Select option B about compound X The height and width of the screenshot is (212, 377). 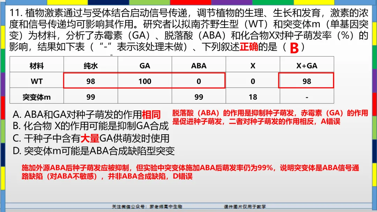click(91, 126)
